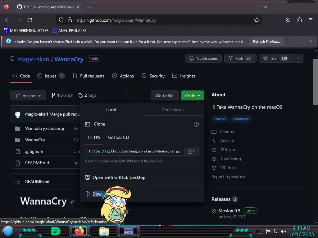
Task: Click the WannaCry heading anchor link icon
Action: (x=72, y=202)
